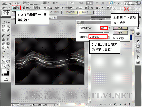This screenshot has width=142, height=107.
Task: Click the layer style fx icon
Action: (x=105, y=104)
